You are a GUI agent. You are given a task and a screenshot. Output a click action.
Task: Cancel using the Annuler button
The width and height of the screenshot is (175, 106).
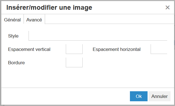pyautogui.click(x=159, y=96)
